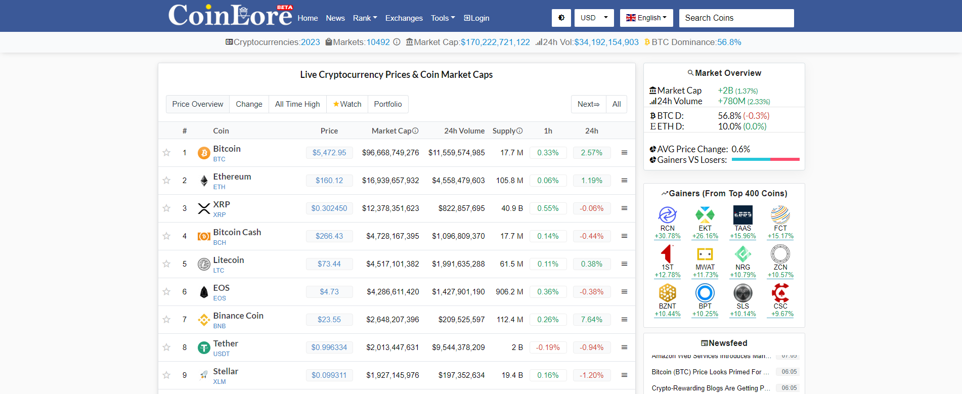The width and height of the screenshot is (962, 394).
Task: Open RCN gainer coin icon
Action: (x=668, y=215)
